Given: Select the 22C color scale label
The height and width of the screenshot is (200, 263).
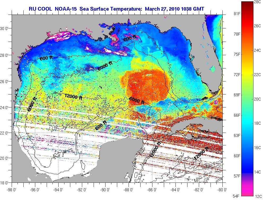Looking at the screenshot, I should point(257,75).
